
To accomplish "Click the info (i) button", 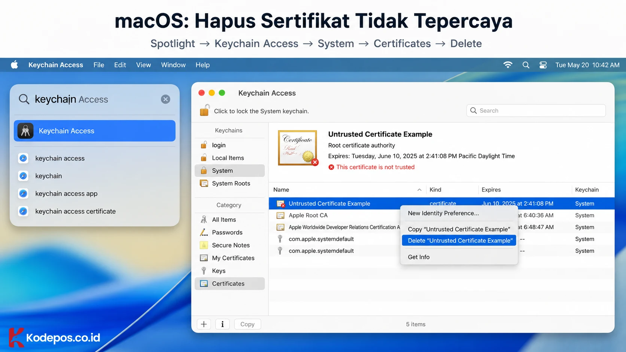I will (x=222, y=324).
